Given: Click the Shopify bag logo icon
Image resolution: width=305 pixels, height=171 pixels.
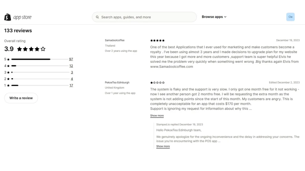Looking at the screenshot, I should (7, 17).
